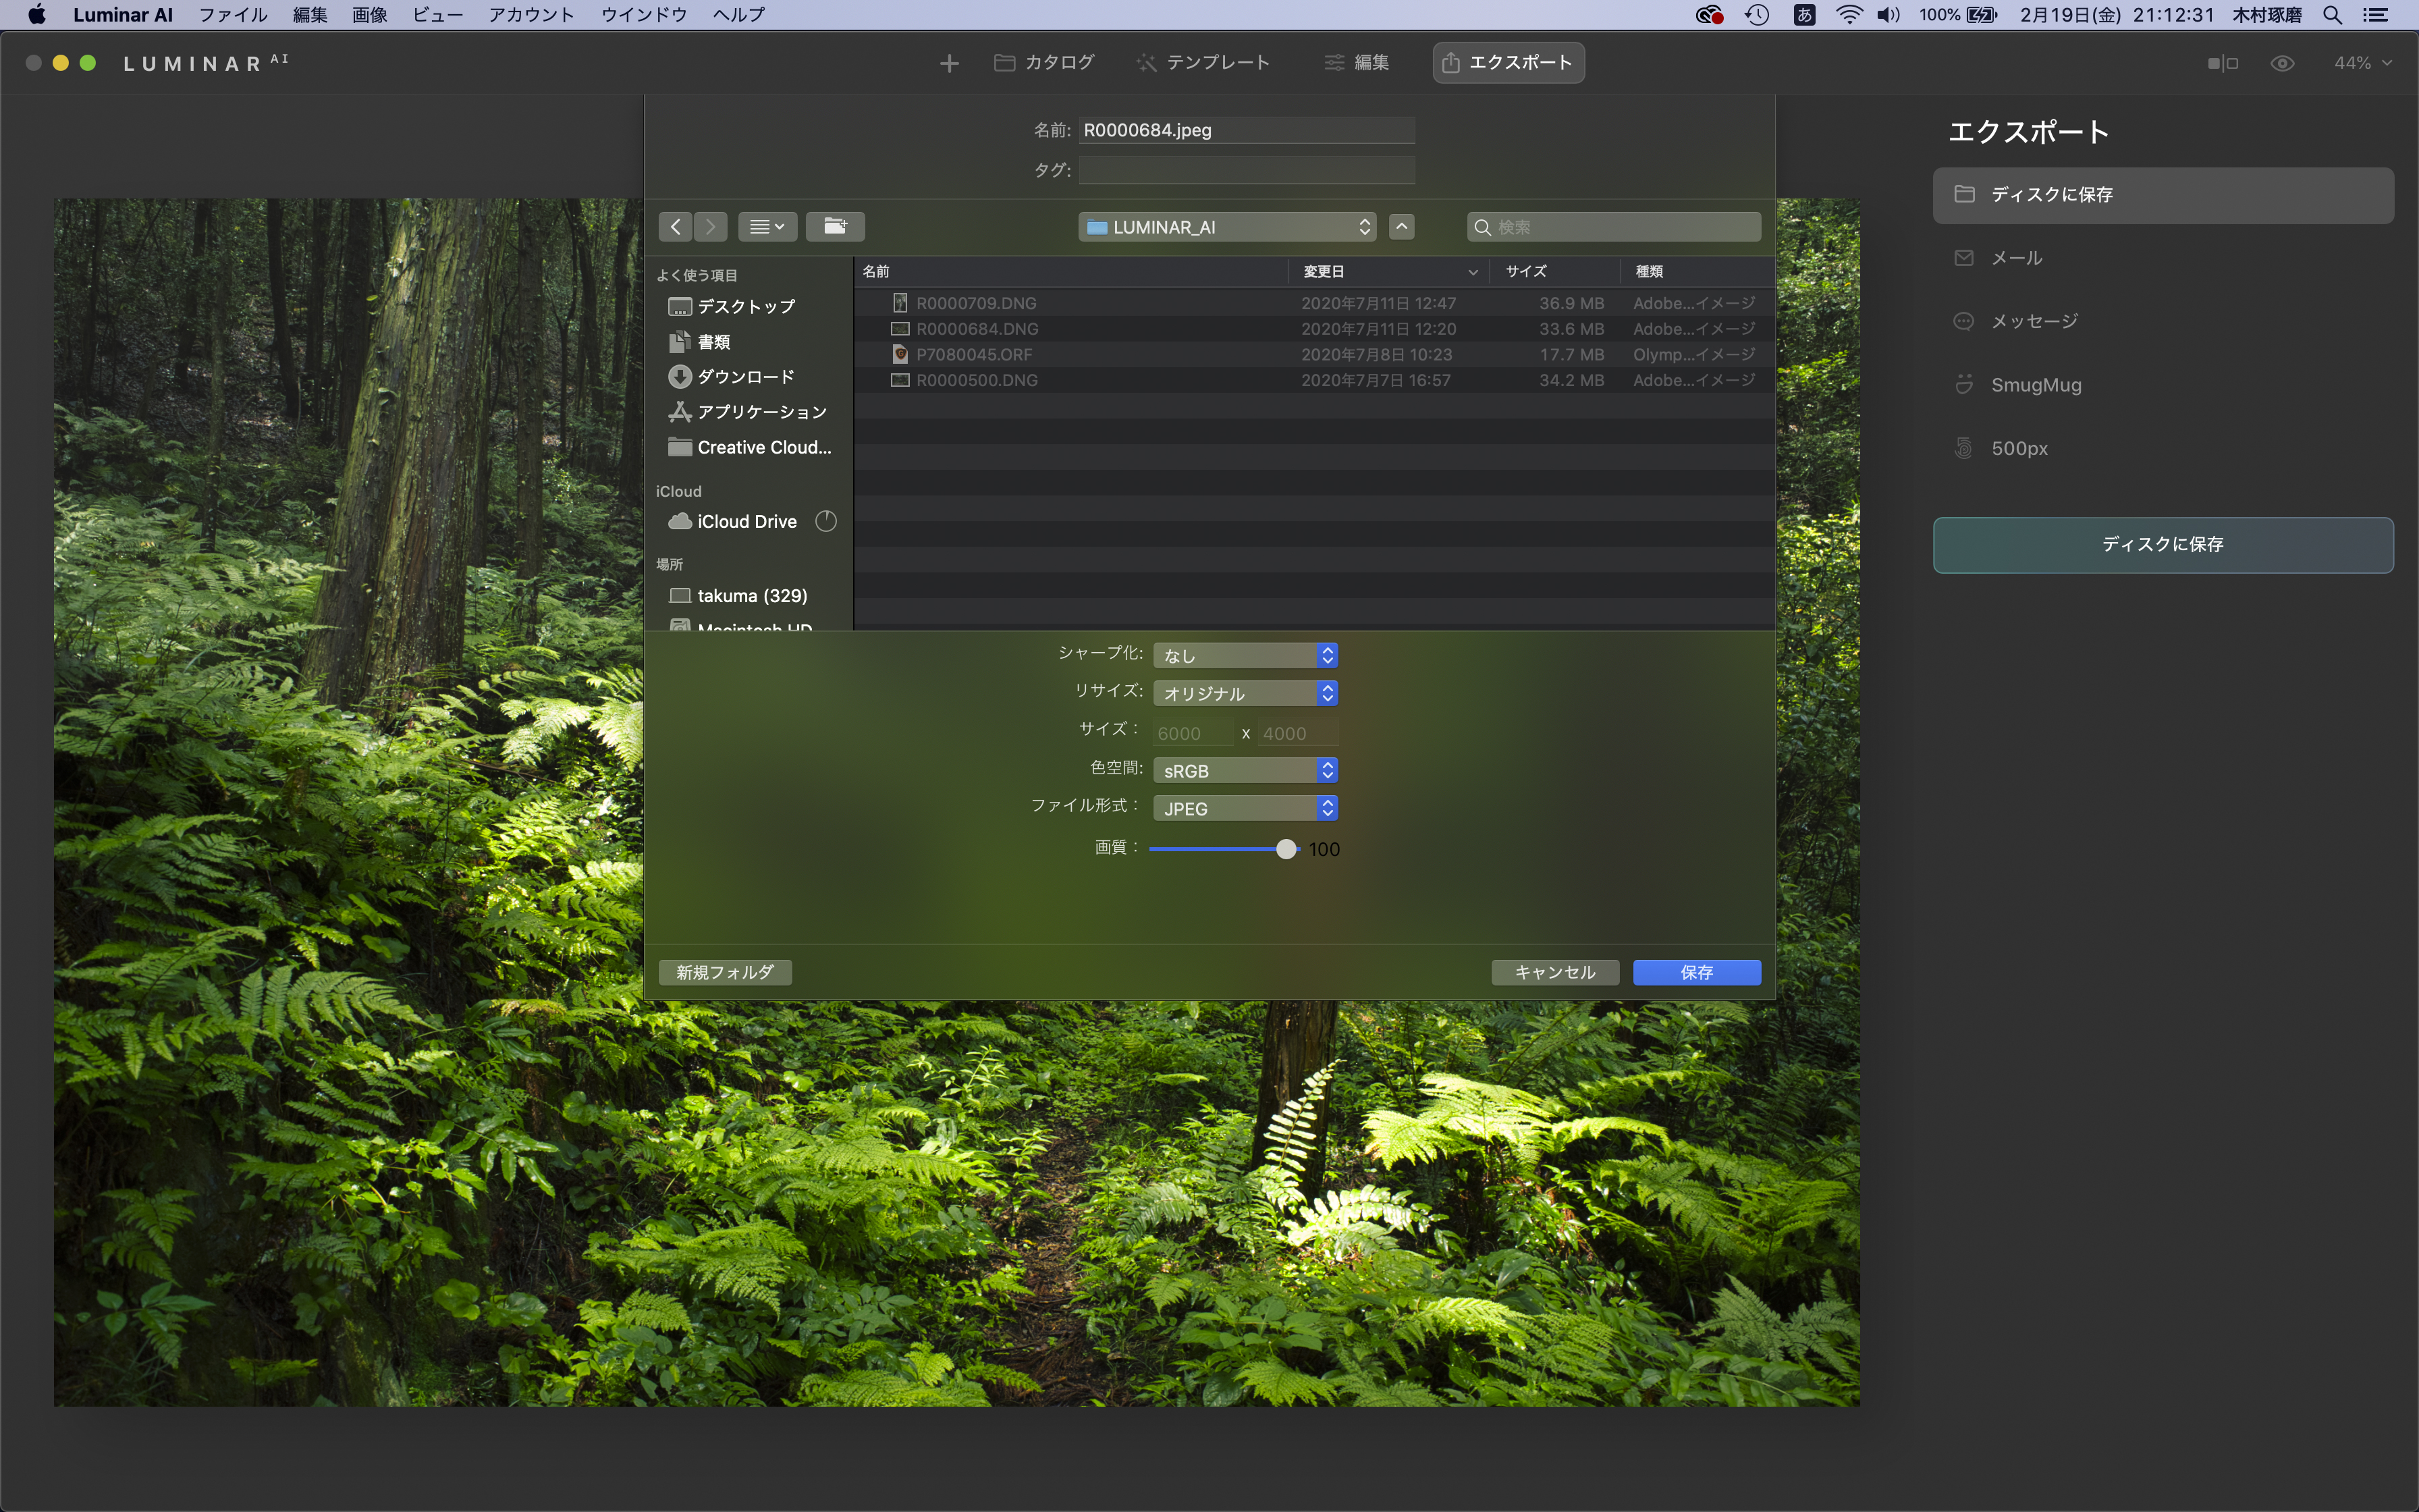Click the plus icon to add photos
2419x1512 pixels.
(948, 63)
